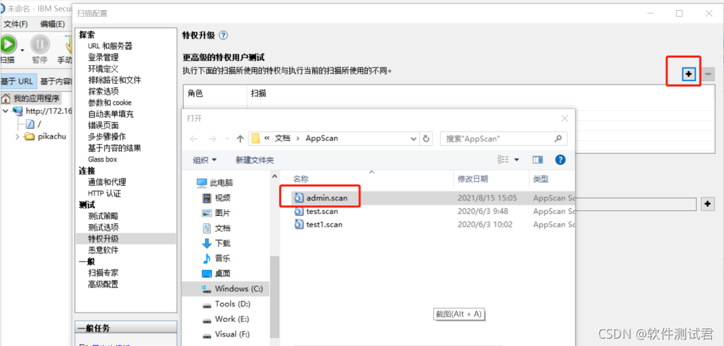Viewport: 724px width, 346px height.
Task: Select 探索选项 in config list
Action: 103,91
